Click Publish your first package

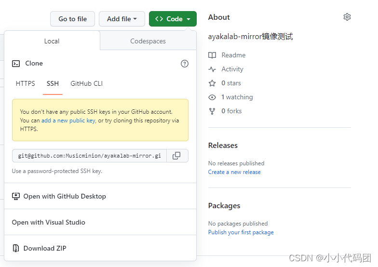[241, 232]
